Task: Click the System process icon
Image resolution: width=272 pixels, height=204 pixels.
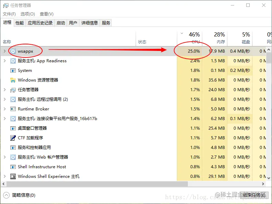Action: [13, 71]
